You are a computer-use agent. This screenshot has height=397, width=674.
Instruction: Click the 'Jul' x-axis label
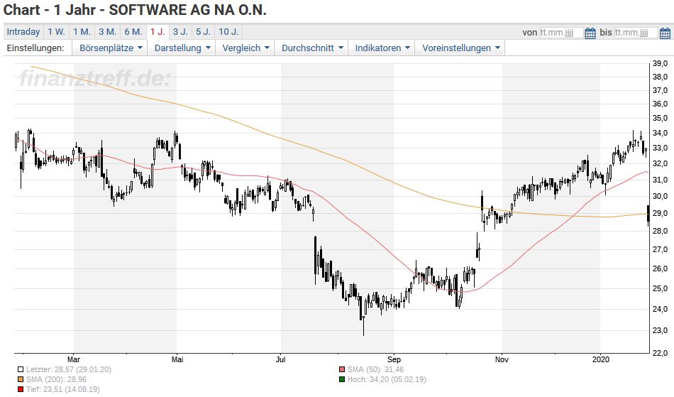coord(281,359)
